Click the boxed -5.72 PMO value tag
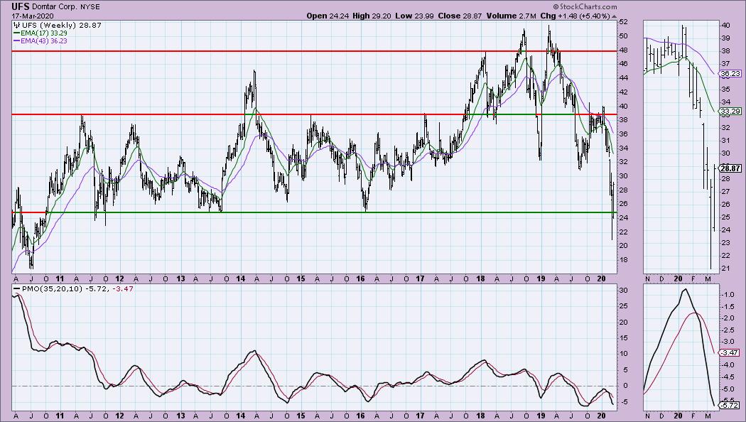The image size is (746, 422). pos(730,406)
